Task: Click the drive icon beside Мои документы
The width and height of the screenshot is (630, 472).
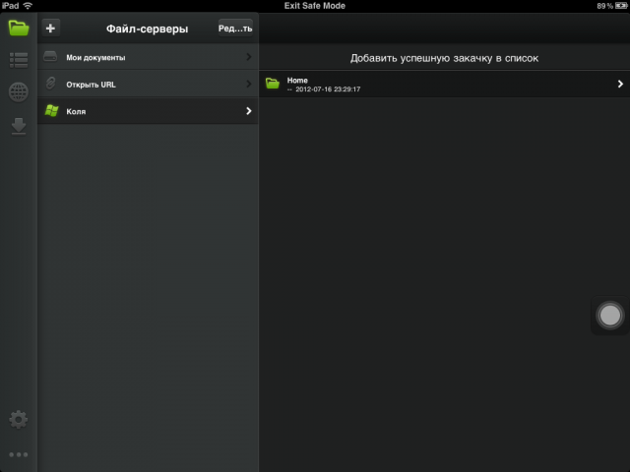Action: click(50, 57)
